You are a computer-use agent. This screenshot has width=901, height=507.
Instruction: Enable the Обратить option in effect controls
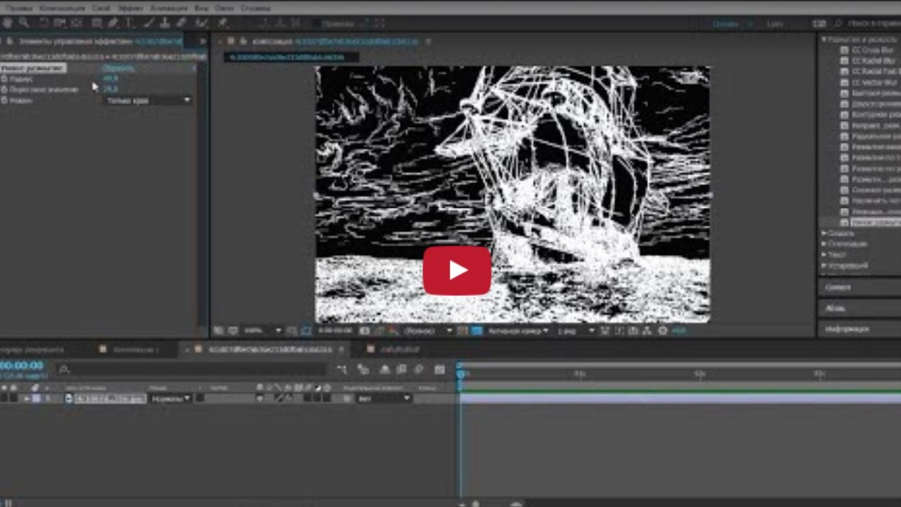pyautogui.click(x=118, y=68)
